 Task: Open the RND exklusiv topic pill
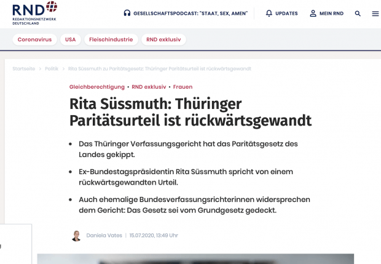[x=163, y=39]
